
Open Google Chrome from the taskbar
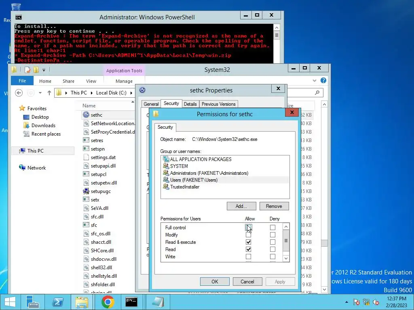point(108,302)
